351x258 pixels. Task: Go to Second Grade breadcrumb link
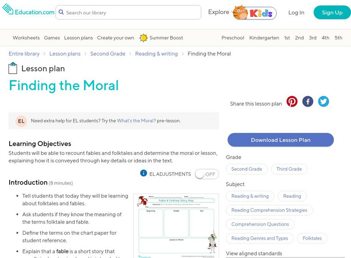107,54
